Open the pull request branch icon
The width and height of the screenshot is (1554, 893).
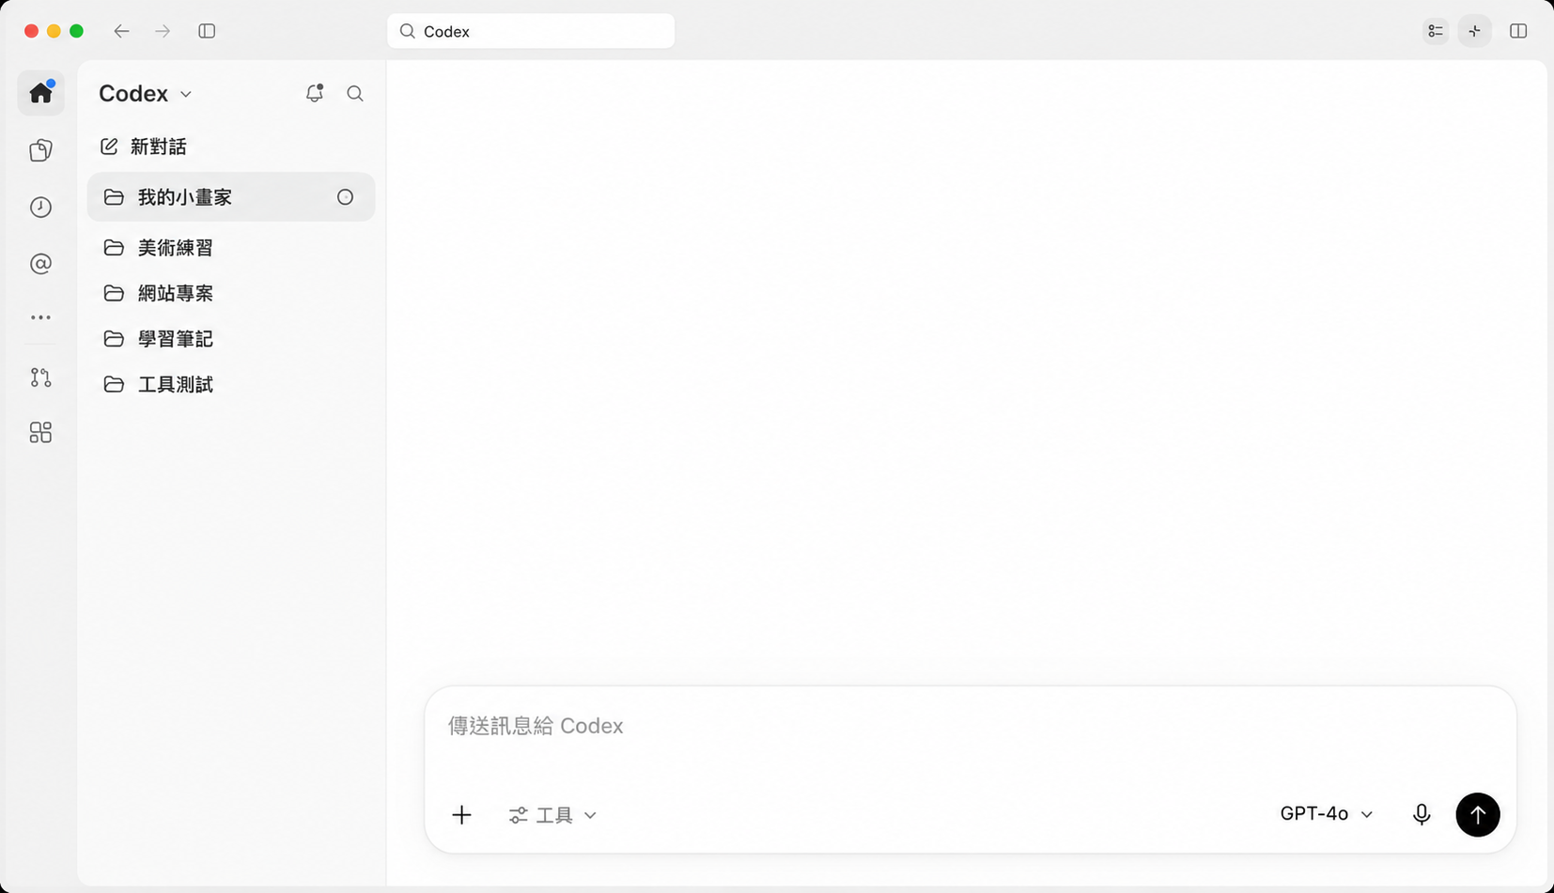40,377
